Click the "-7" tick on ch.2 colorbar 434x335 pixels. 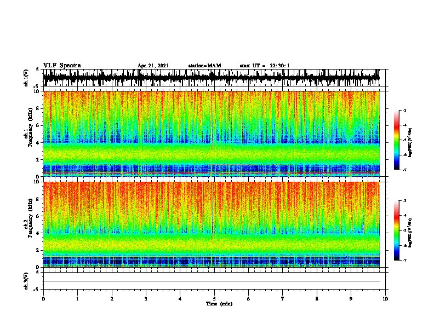coord(404,260)
